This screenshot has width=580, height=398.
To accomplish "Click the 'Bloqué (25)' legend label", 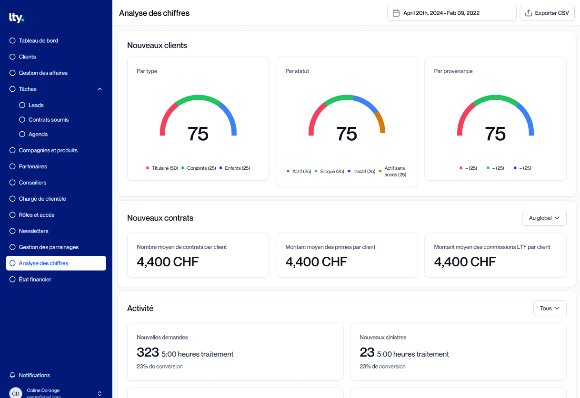I will pyautogui.click(x=332, y=172).
